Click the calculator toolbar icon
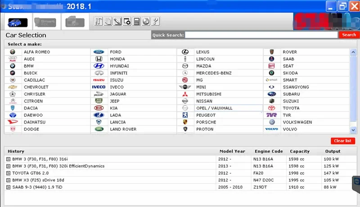 pyautogui.click(x=137, y=21)
